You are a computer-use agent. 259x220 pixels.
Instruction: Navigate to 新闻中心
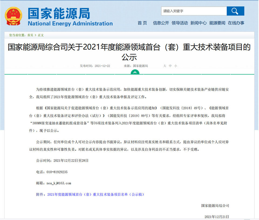(199, 23)
